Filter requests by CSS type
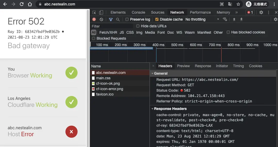 tap(130, 32)
